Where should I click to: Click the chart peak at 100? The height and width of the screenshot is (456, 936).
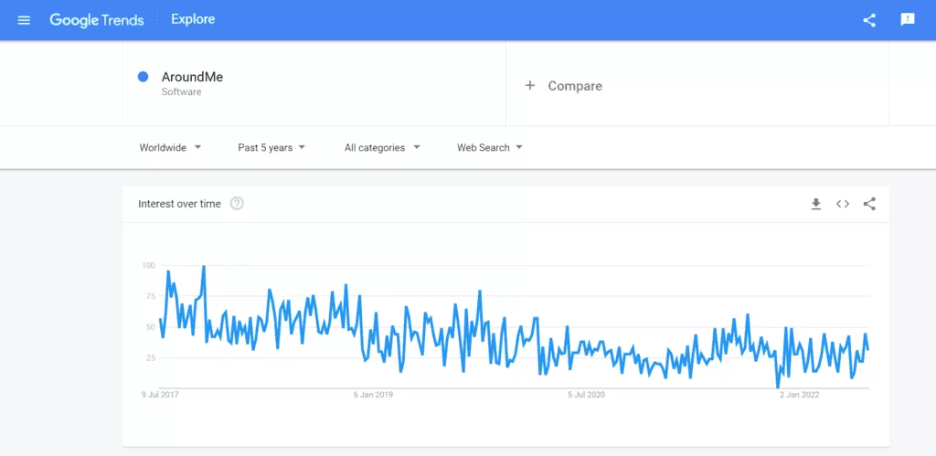click(x=203, y=267)
